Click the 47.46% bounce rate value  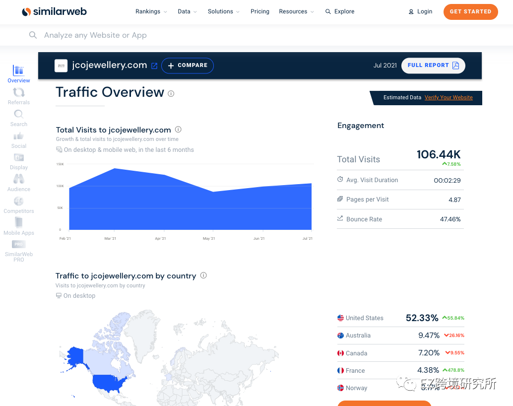click(x=450, y=219)
